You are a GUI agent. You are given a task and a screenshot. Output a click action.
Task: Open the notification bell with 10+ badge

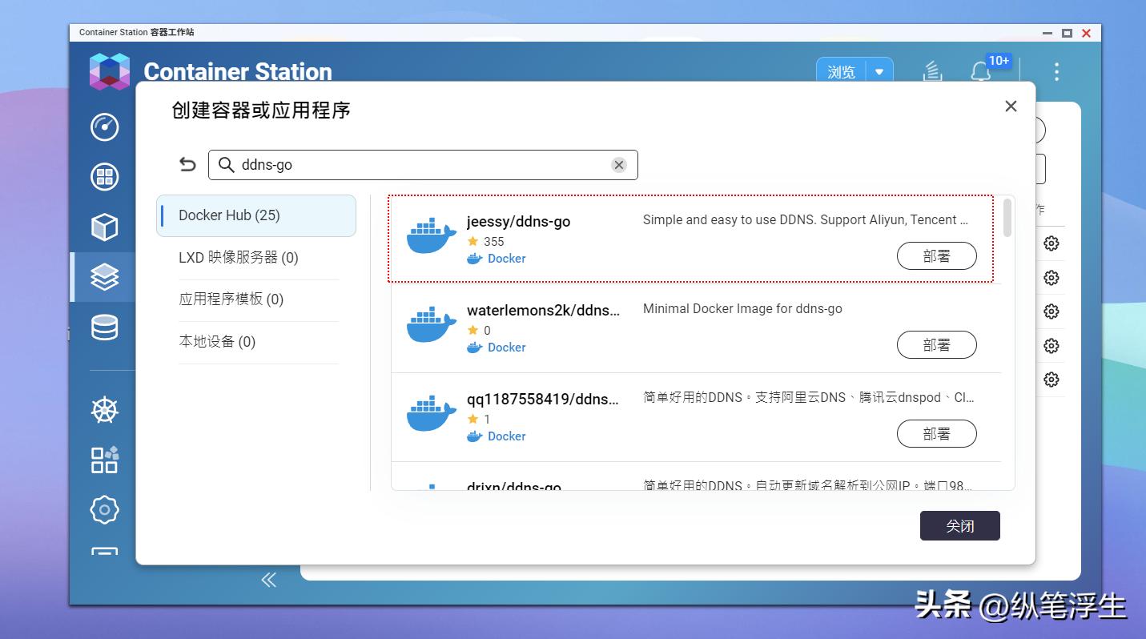tap(979, 71)
